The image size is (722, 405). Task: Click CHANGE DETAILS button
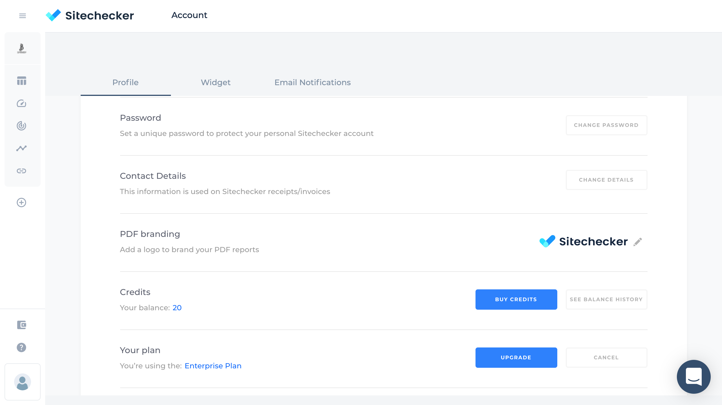[606, 179]
